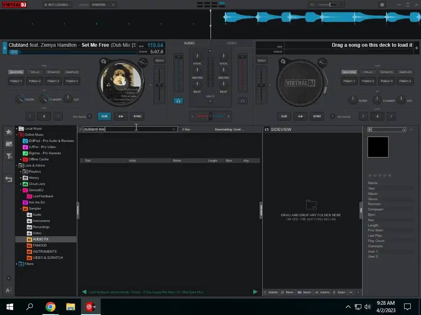Click Pattern 3 pad on deck A
Image resolution: width=421 pixels, height=315 pixels.
pos(53,81)
